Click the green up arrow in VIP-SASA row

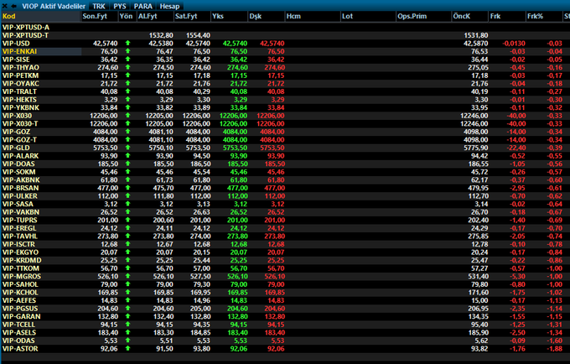tap(128, 204)
